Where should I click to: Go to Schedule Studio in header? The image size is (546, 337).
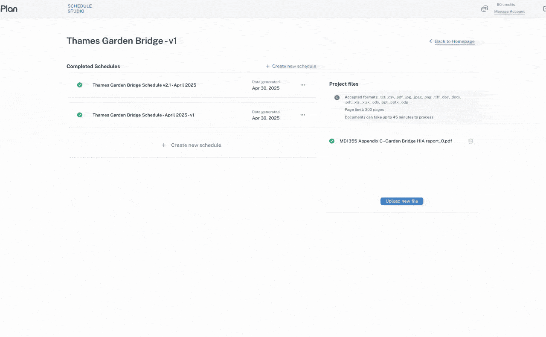(x=79, y=9)
